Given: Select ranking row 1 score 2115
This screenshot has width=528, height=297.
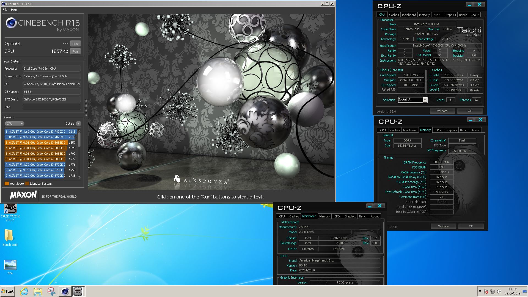Looking at the screenshot, I should (x=40, y=132).
